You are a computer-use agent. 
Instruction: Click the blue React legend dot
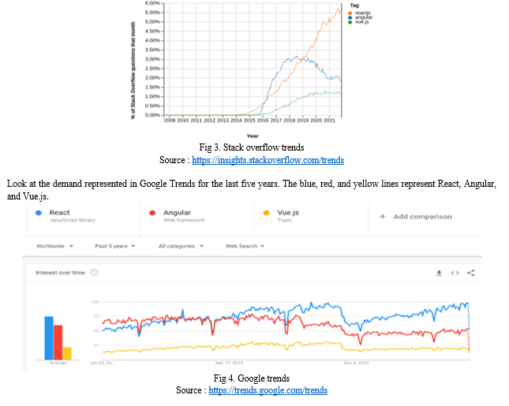click(x=39, y=213)
